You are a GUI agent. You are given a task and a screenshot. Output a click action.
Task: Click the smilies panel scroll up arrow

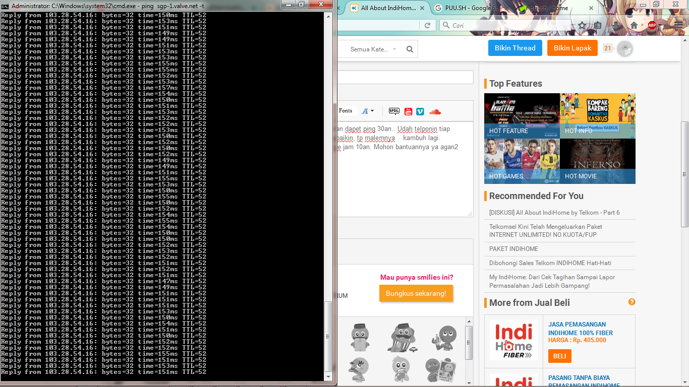pyautogui.click(x=469, y=321)
